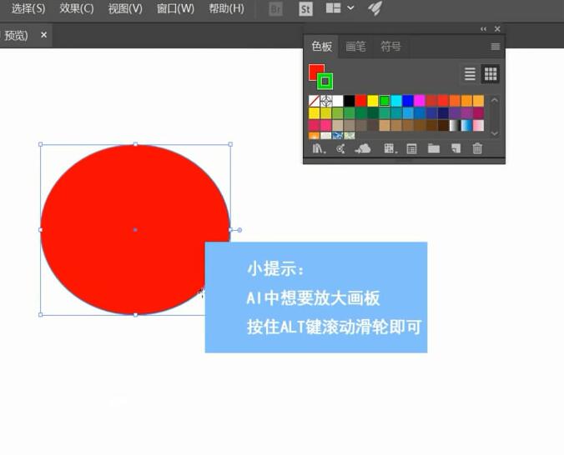
Task: Pick the yellow swatch in top row
Action: pyautogui.click(x=373, y=101)
